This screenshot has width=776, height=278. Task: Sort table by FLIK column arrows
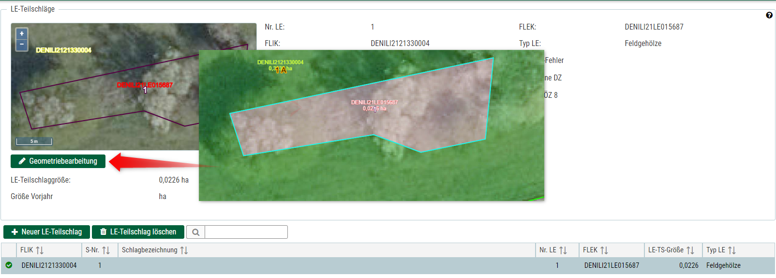40,250
